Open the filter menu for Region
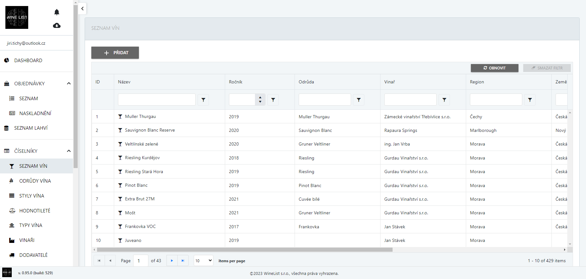This screenshot has width=586, height=279. point(530,100)
